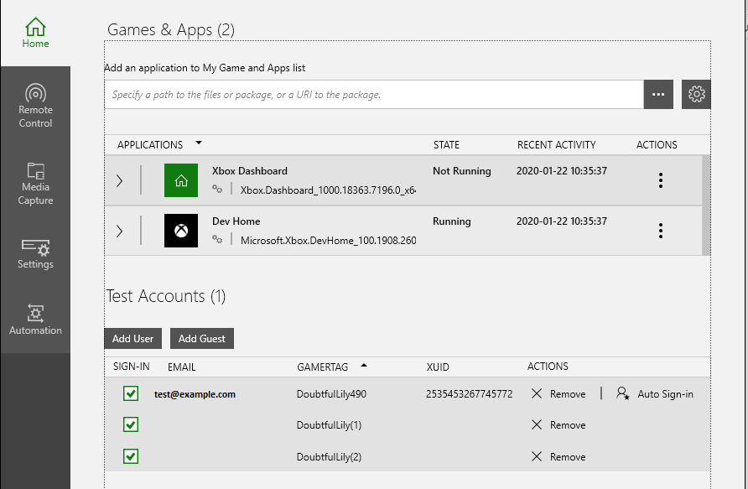Click the RECENT ACTIVITY column header
Screen dimensions: 748x489
557,145
